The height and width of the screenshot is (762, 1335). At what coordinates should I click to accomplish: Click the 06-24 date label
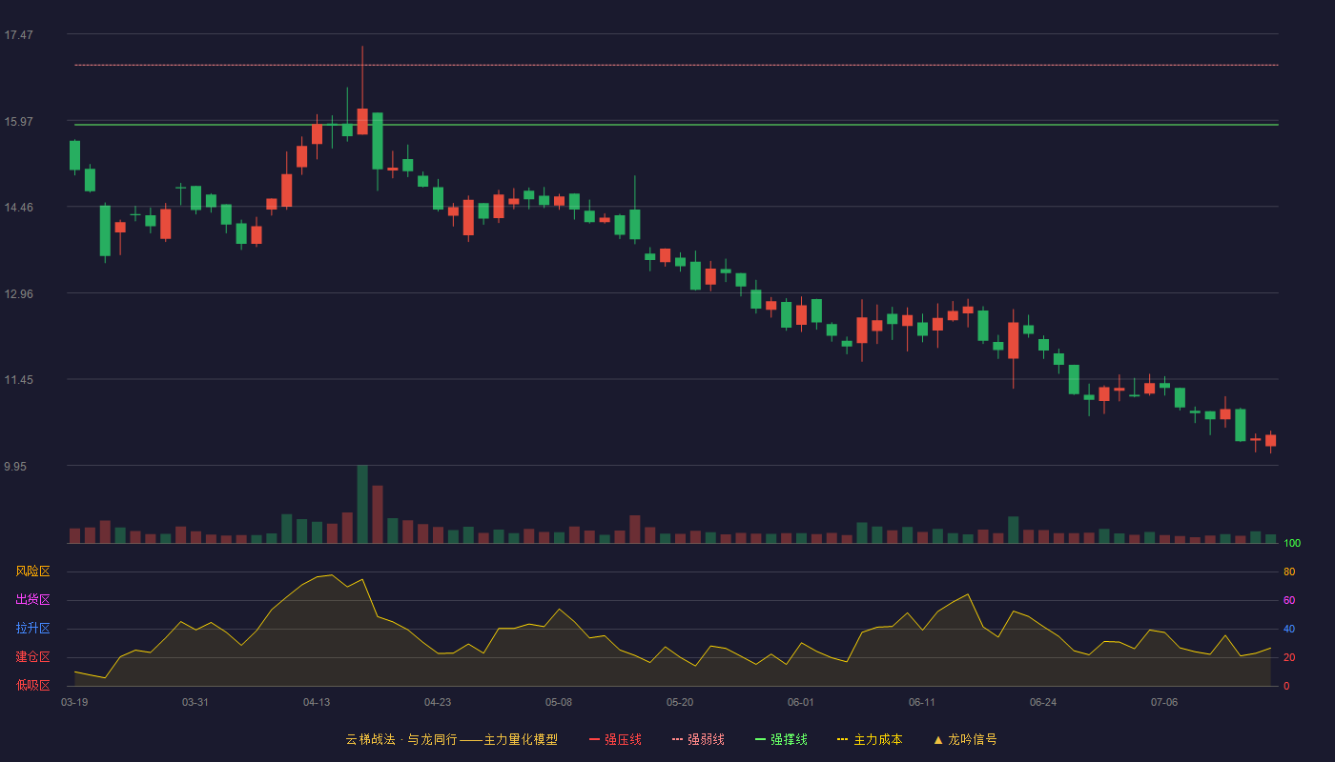(1043, 702)
